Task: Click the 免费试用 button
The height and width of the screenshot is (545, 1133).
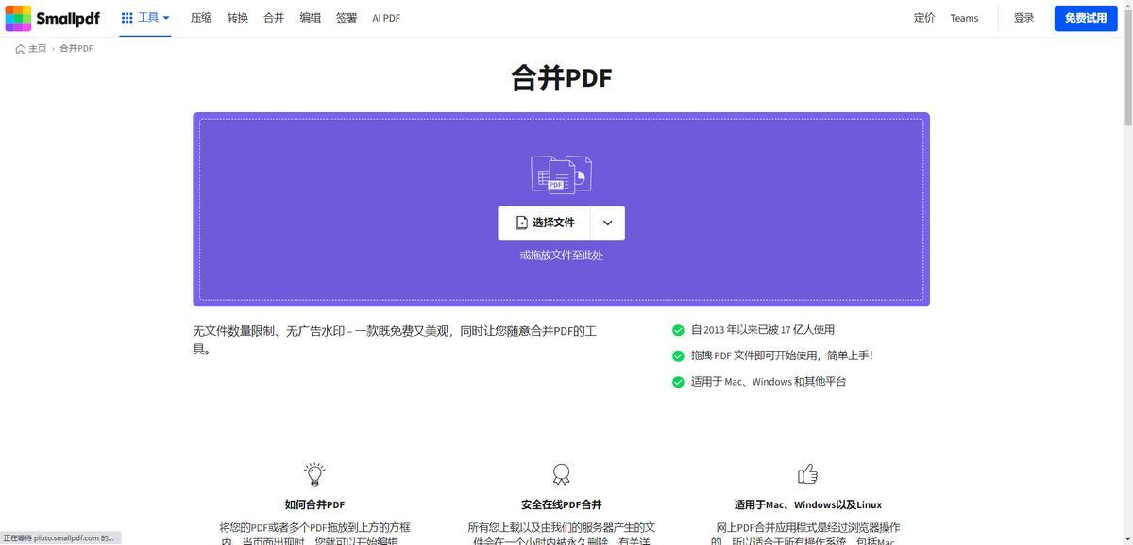Action: point(1085,18)
